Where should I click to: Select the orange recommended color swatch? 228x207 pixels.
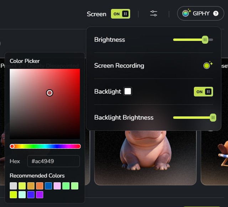tap(40, 186)
